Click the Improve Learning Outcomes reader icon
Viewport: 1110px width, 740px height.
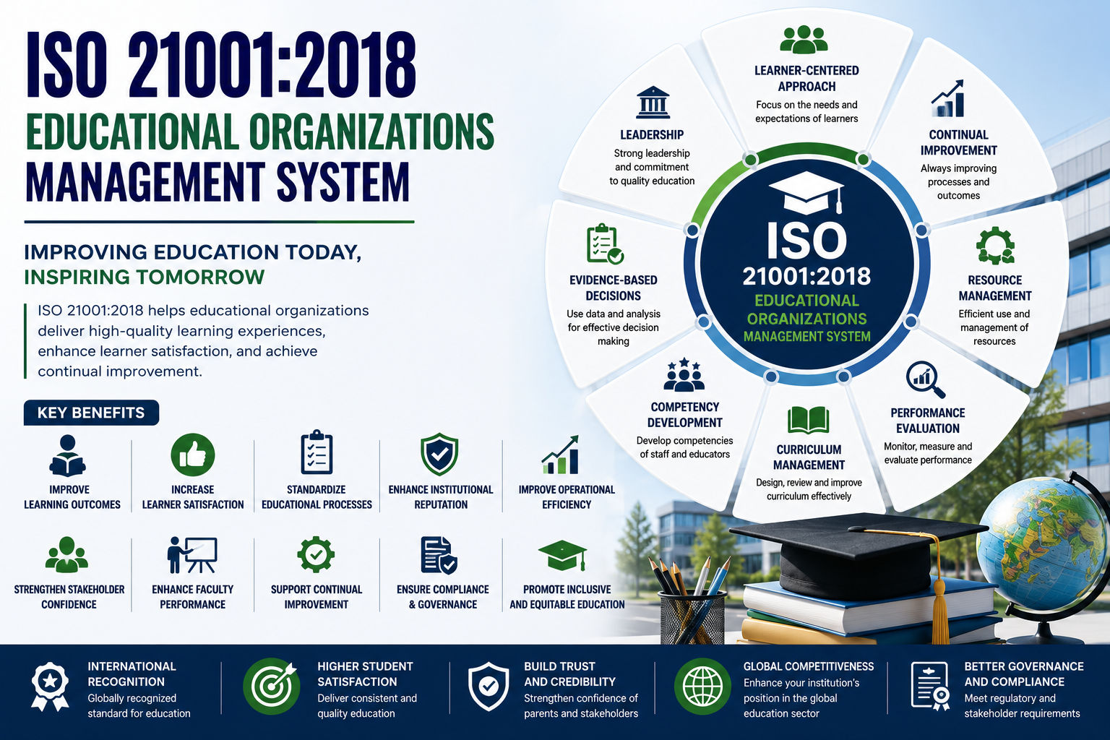(68, 455)
